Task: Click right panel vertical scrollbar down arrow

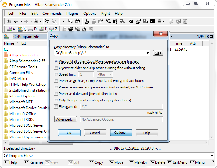Action: 211,137
